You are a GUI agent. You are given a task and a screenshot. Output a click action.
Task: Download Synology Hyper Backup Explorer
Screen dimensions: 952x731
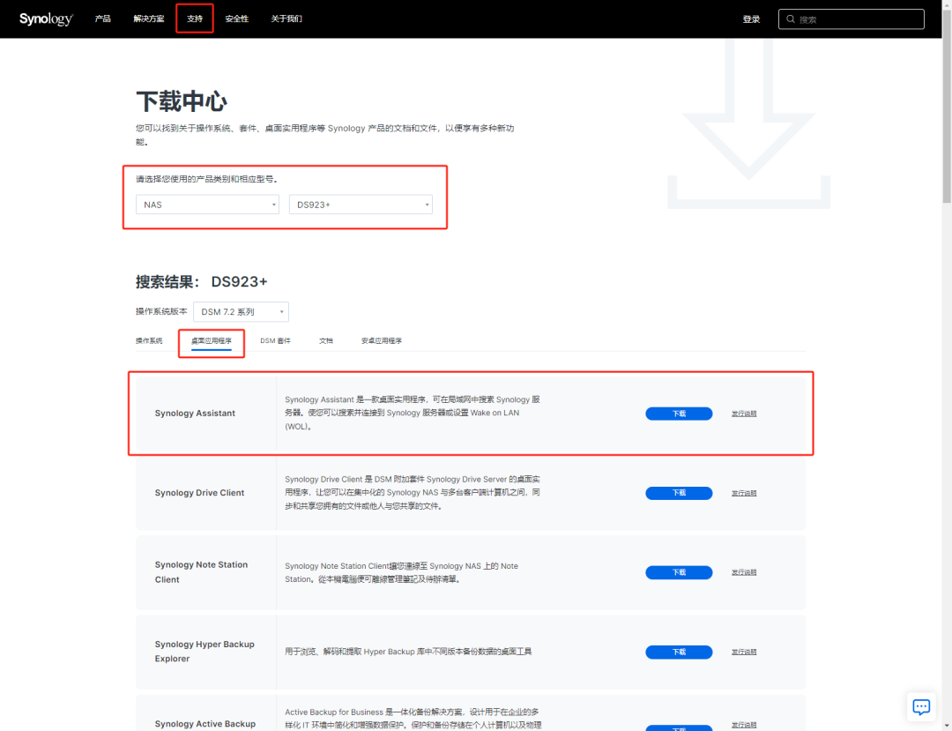click(679, 652)
